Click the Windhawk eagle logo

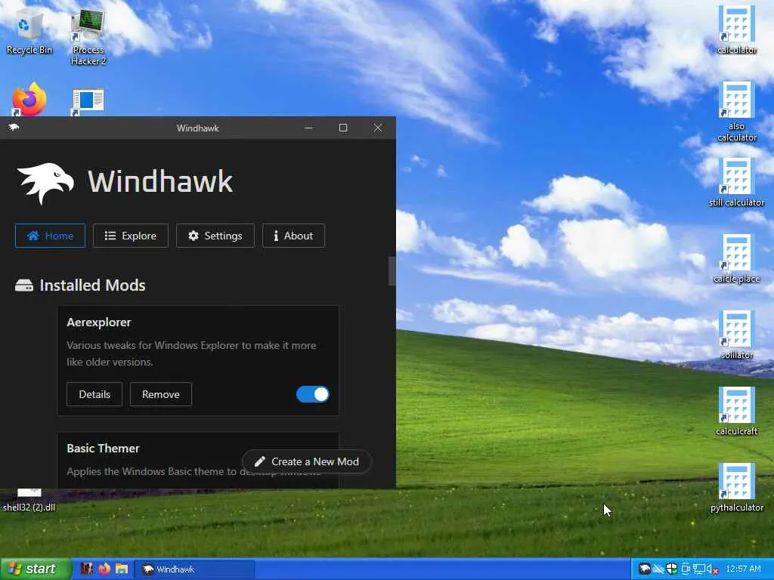click(x=45, y=183)
